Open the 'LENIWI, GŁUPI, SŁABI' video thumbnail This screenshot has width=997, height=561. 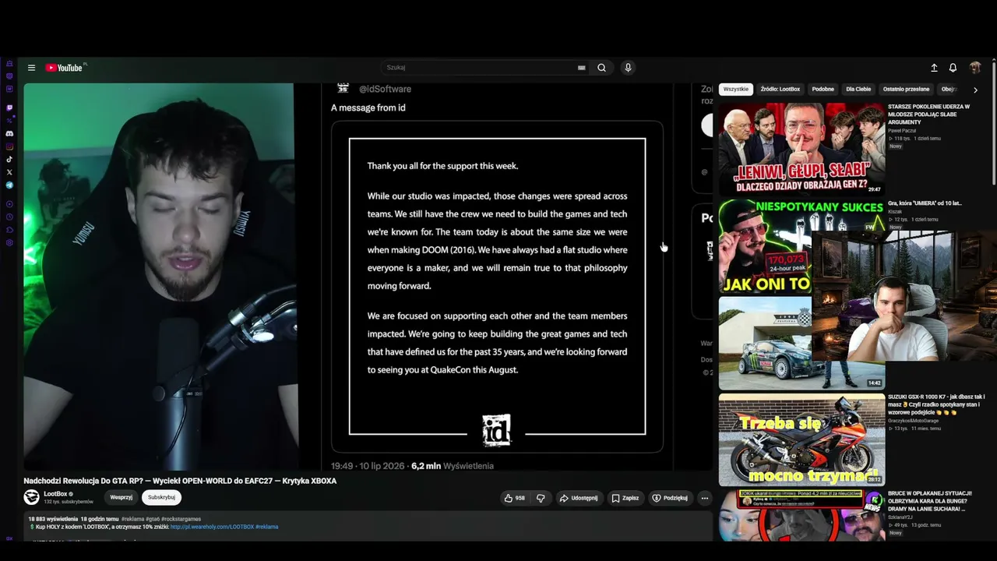coord(801,149)
